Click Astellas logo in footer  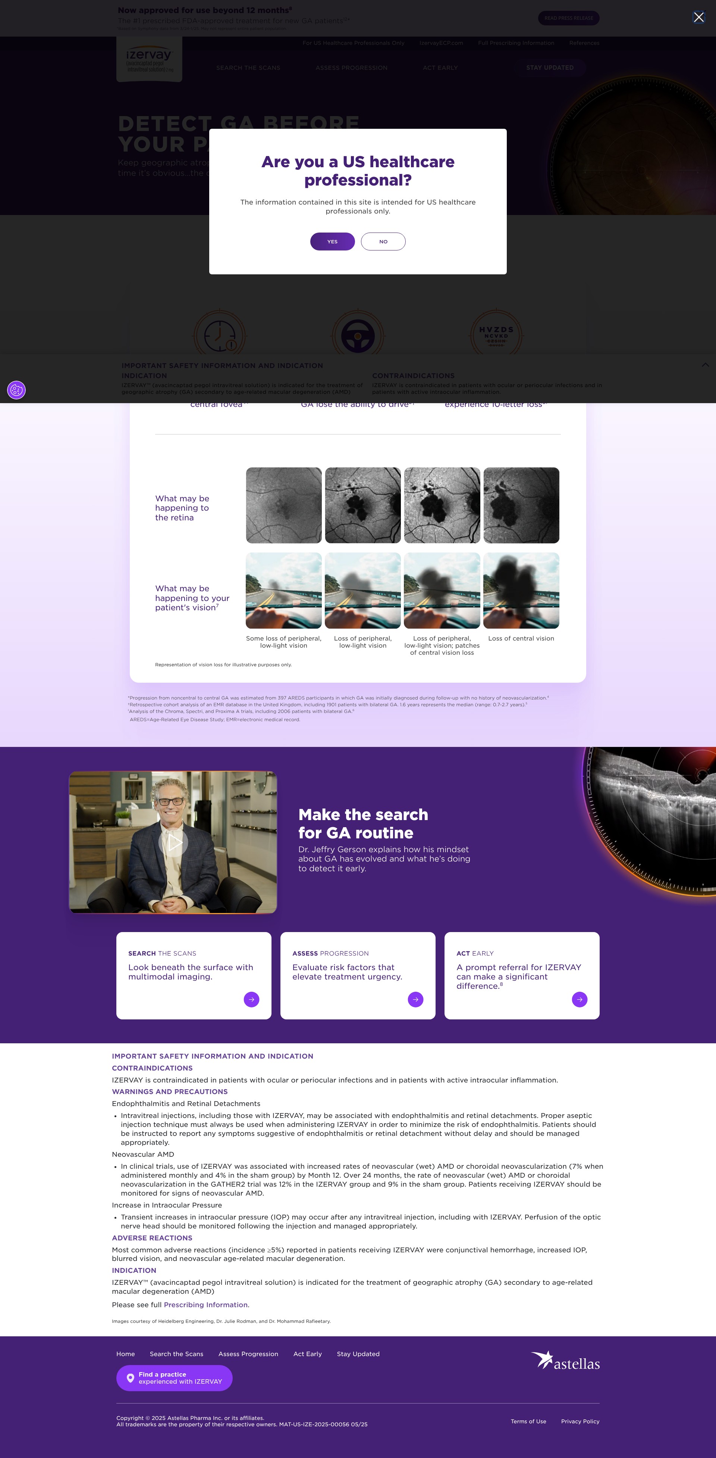click(x=565, y=1361)
